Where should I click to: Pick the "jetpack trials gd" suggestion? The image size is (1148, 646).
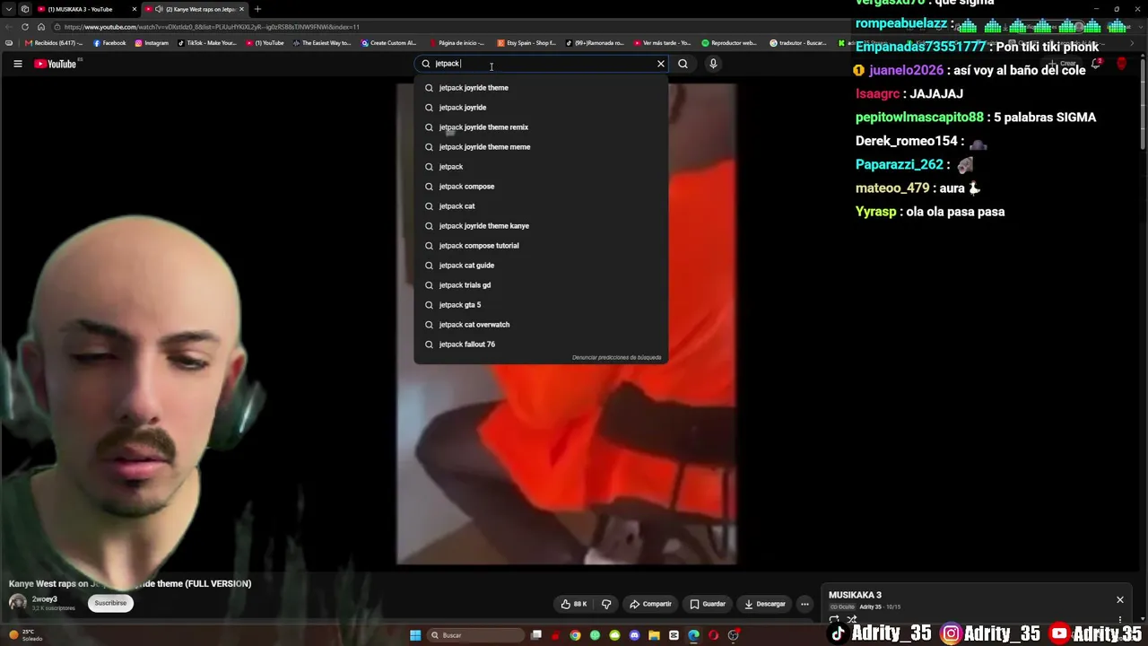pos(541,285)
